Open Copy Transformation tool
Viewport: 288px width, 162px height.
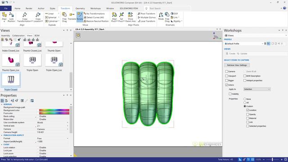pyautogui.click(x=25, y=17)
